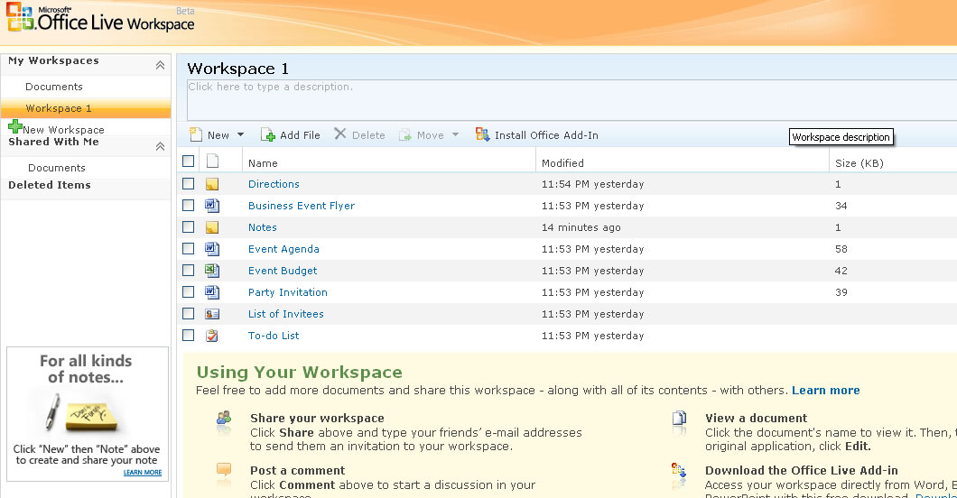Screen dimensions: 957x498
Task: Open the Party Invitation document
Action: tap(287, 292)
